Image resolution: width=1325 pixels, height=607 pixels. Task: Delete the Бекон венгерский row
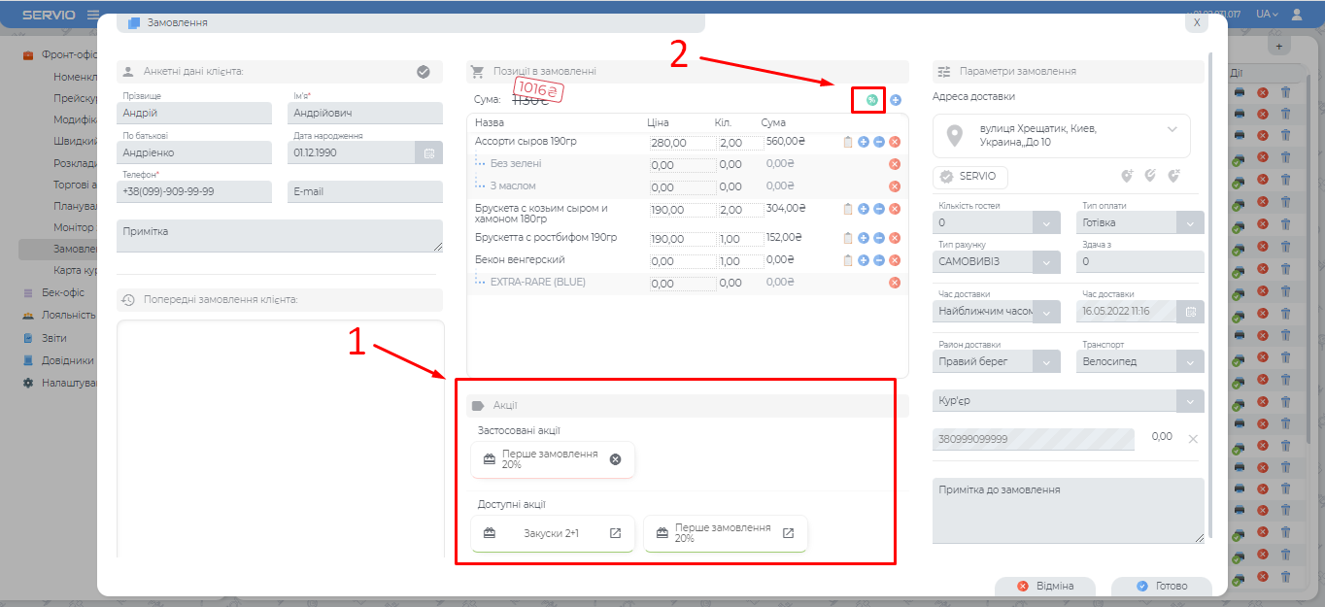click(x=895, y=260)
